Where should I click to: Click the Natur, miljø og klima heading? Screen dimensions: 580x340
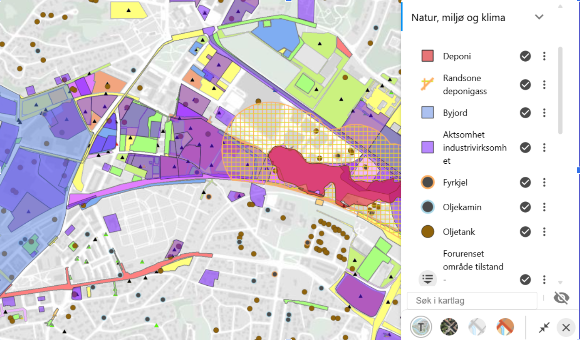point(458,18)
